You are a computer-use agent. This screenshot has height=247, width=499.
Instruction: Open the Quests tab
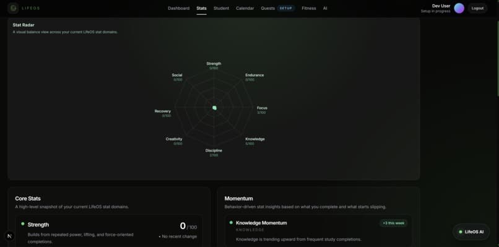[267, 8]
